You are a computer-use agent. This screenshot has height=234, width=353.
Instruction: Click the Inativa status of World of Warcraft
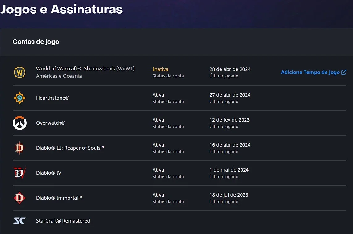point(160,69)
